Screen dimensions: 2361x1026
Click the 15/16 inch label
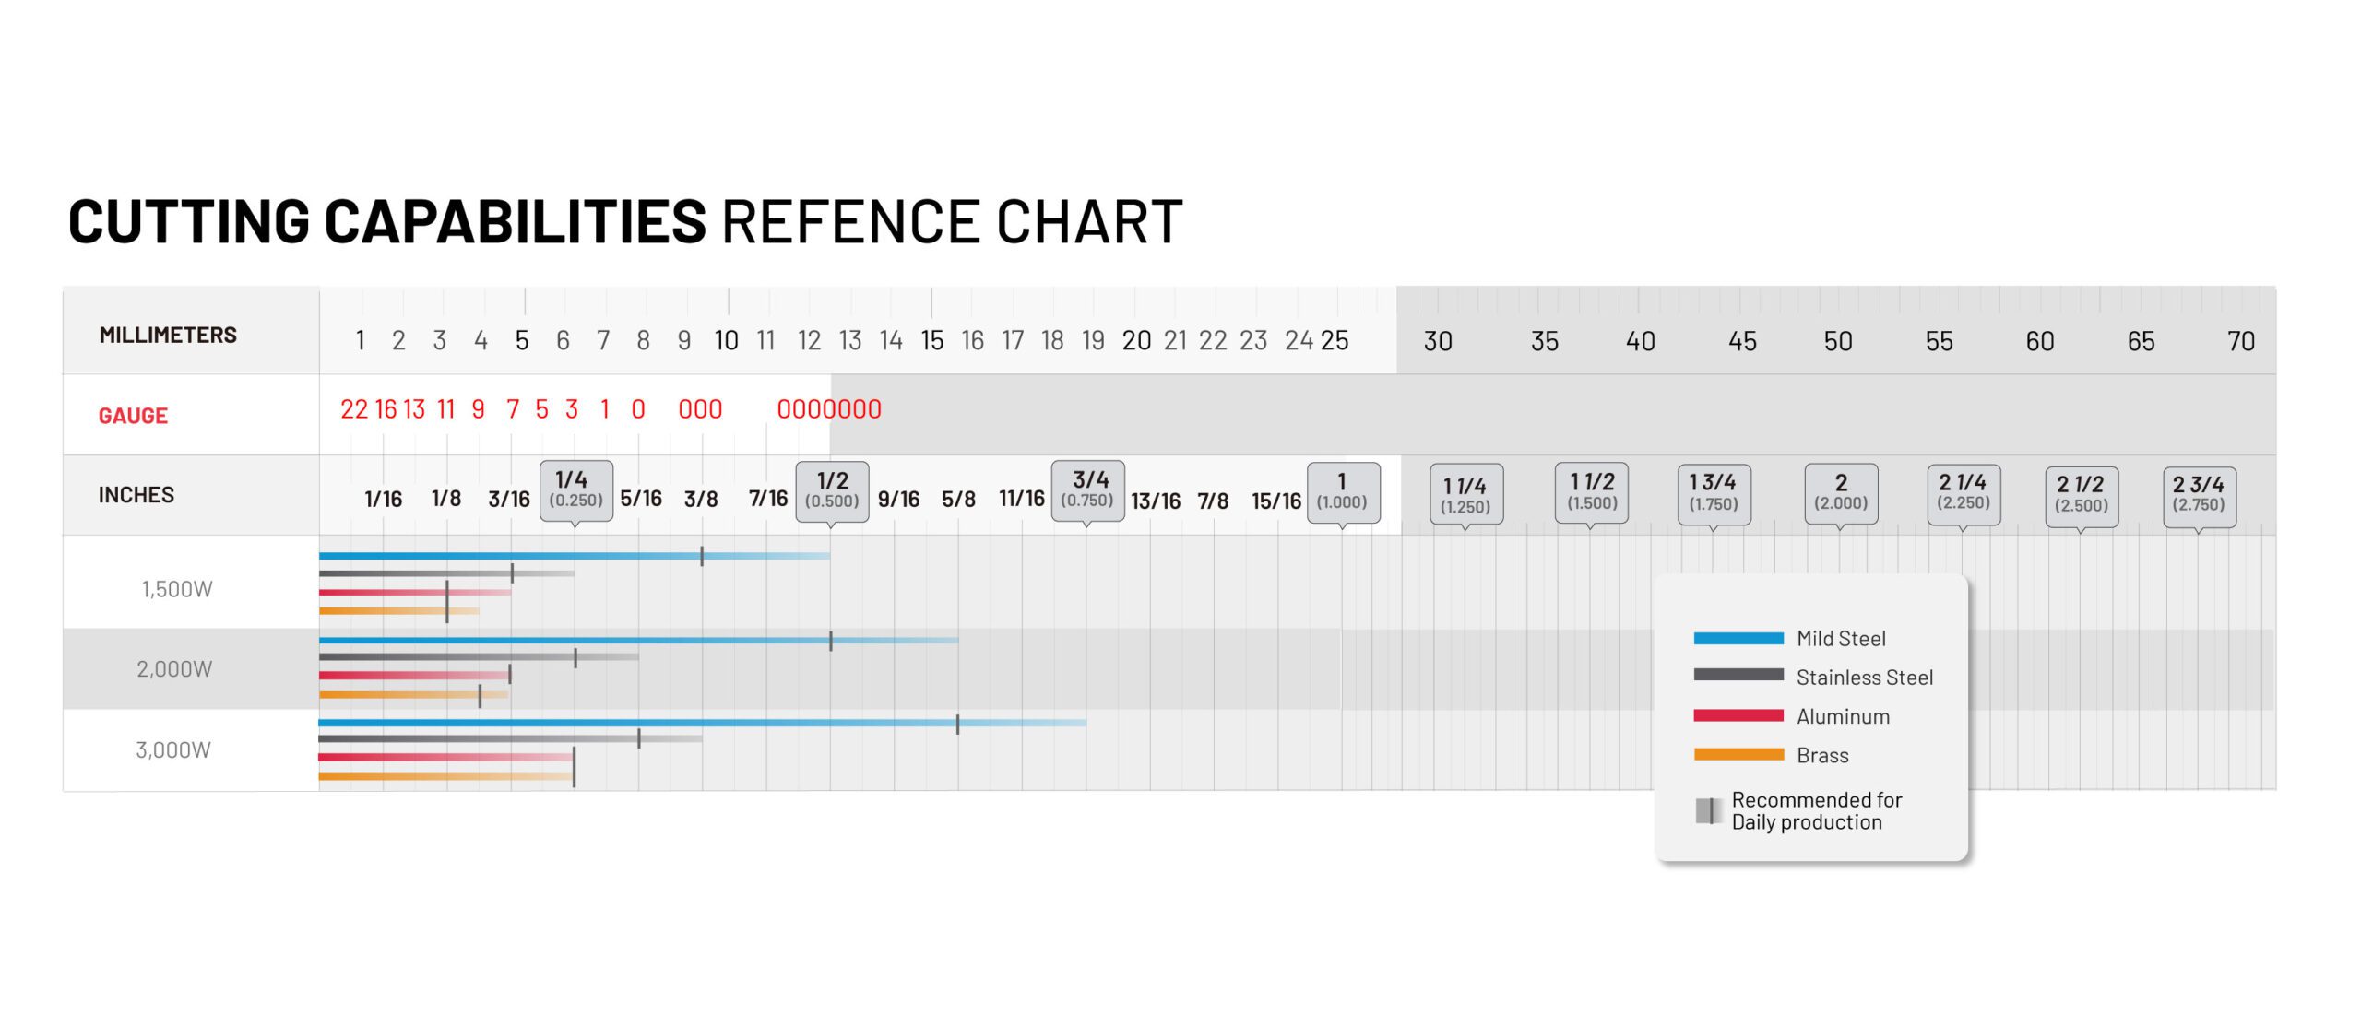point(1276,501)
